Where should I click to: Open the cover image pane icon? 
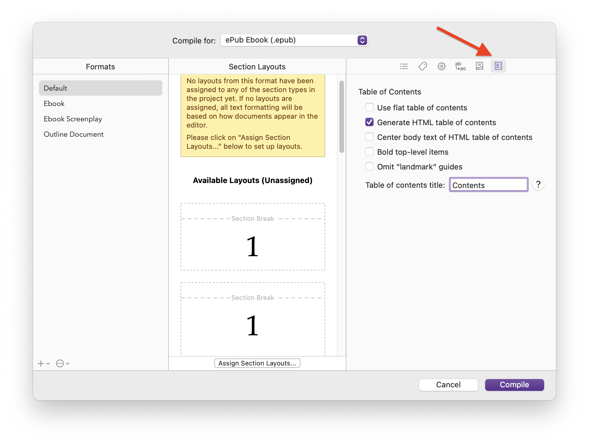point(480,66)
